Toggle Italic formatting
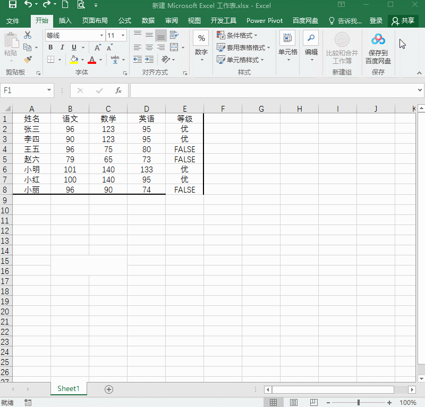Image resolution: width=425 pixels, height=407 pixels. coord(62,47)
